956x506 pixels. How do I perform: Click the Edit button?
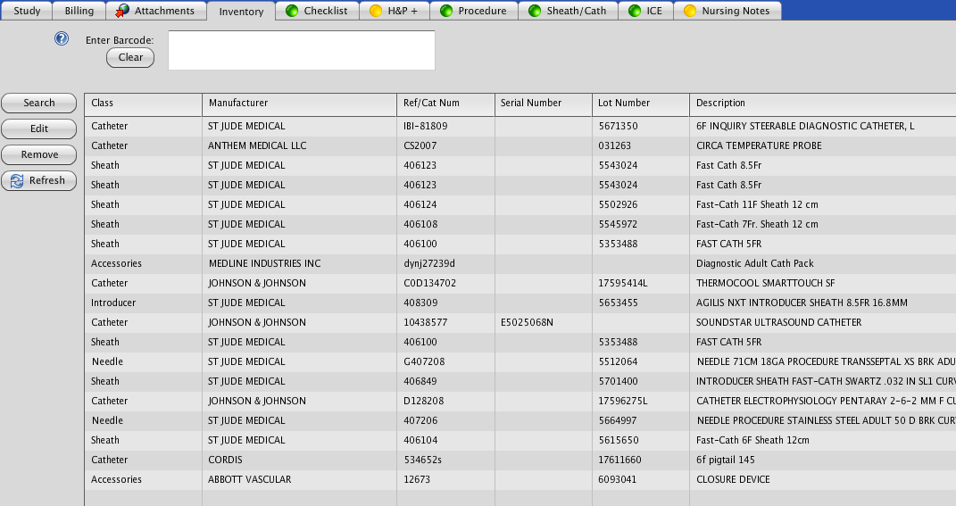point(39,129)
